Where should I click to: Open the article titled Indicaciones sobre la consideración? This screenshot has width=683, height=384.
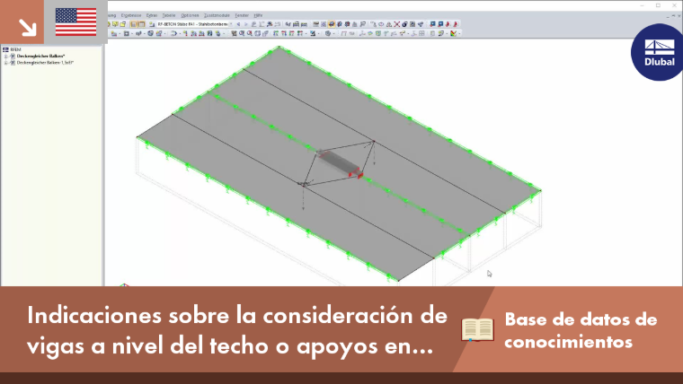(x=237, y=330)
